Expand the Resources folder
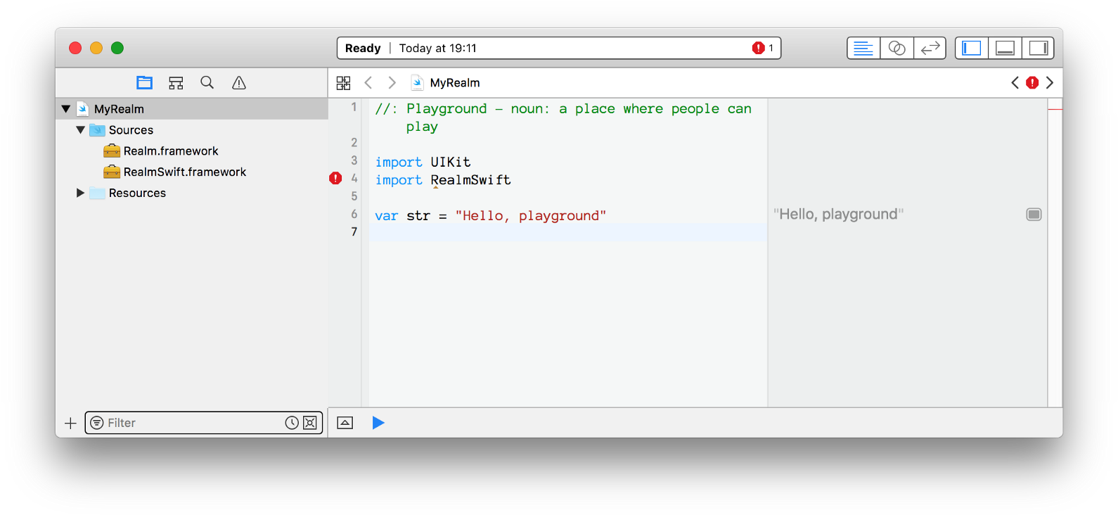Image resolution: width=1118 pixels, height=515 pixels. [x=80, y=193]
